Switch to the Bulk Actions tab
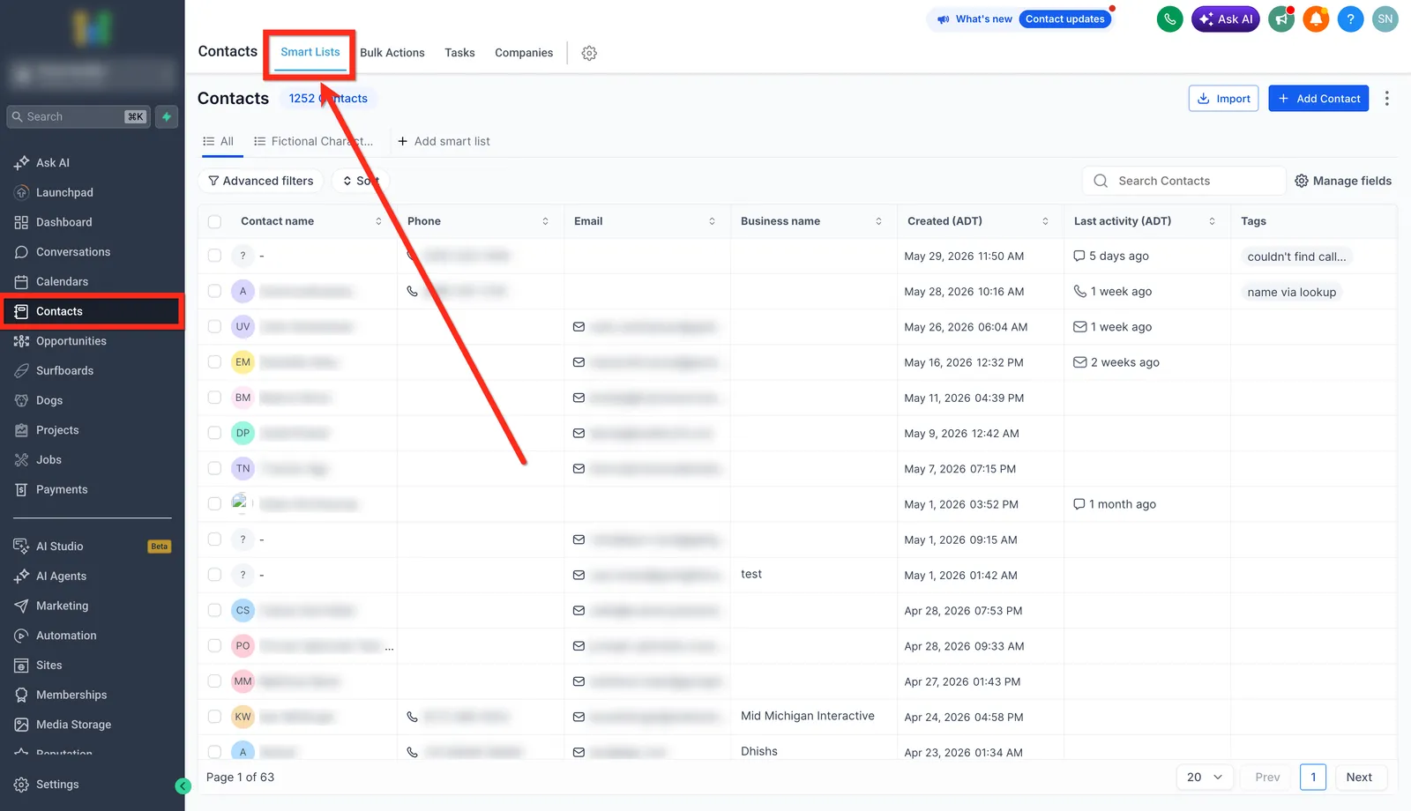Viewport: 1411px width, 811px height. pyautogui.click(x=392, y=53)
